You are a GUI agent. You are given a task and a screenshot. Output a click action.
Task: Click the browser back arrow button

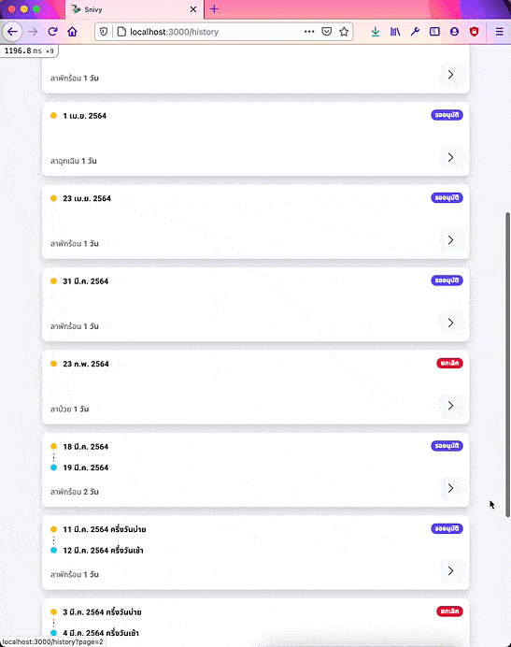point(12,32)
